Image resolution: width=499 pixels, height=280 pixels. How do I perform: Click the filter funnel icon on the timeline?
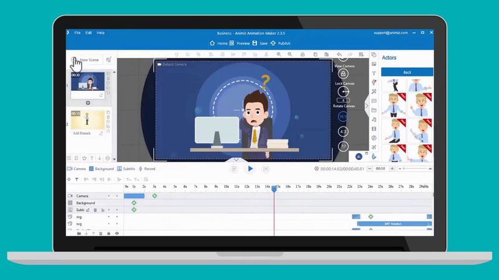coord(77,179)
